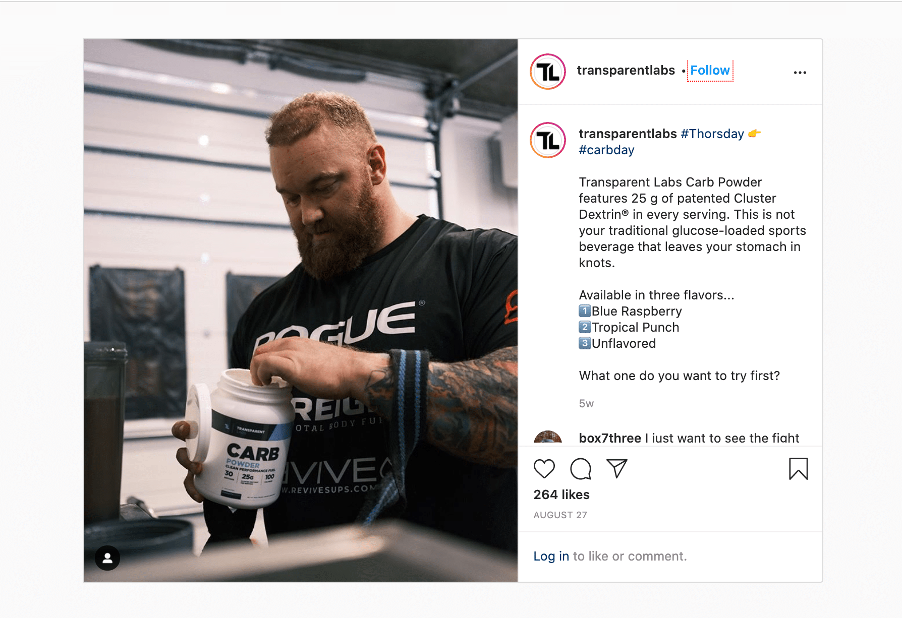The image size is (902, 618).
Task: Click the box7three commenter avatar
Action: coord(548,438)
